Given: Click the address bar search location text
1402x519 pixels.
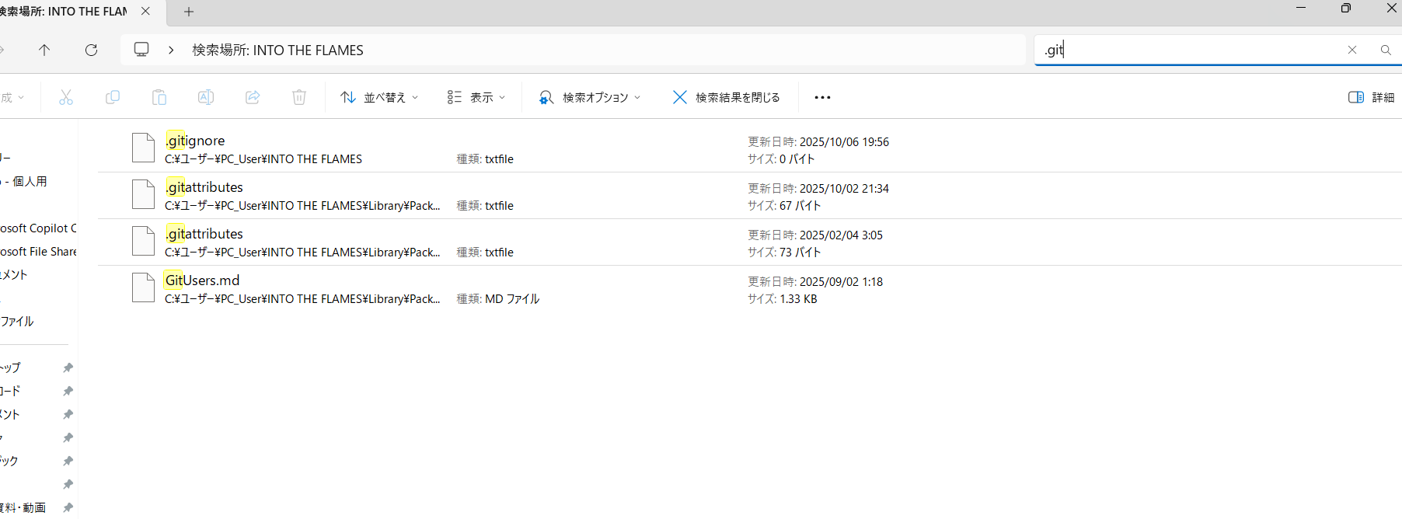Looking at the screenshot, I should pos(277,50).
